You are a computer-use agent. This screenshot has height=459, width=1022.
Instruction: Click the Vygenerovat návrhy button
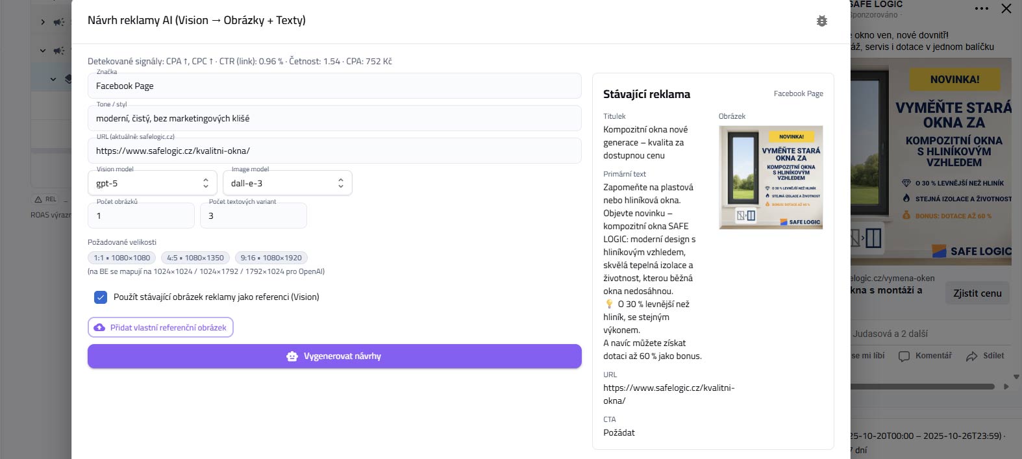pos(334,356)
